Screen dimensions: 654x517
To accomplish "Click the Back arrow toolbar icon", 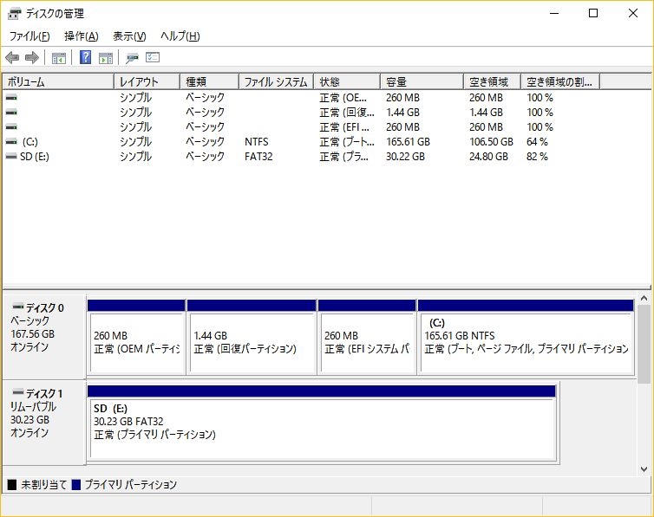I will [12, 57].
